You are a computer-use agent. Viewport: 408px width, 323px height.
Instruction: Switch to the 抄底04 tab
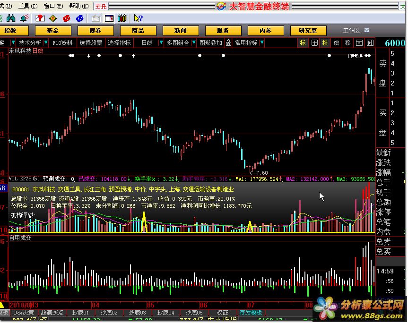(165, 312)
